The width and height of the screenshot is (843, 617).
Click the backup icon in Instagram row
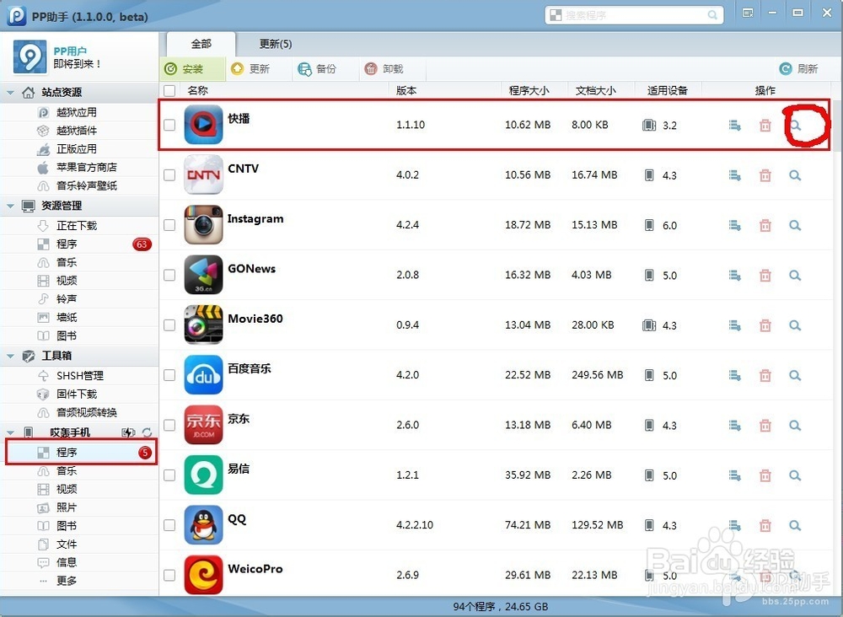click(734, 226)
